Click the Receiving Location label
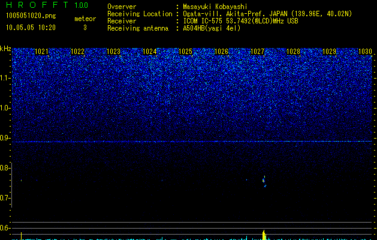377x240 pixels. click(140, 14)
